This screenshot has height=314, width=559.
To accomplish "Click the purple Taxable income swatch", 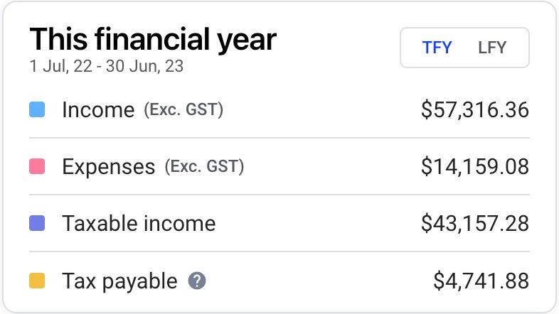I will 37,223.
